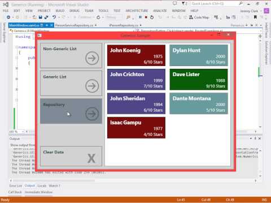Select the Output tab at bottom
271x203 pixels.
(x=30, y=186)
